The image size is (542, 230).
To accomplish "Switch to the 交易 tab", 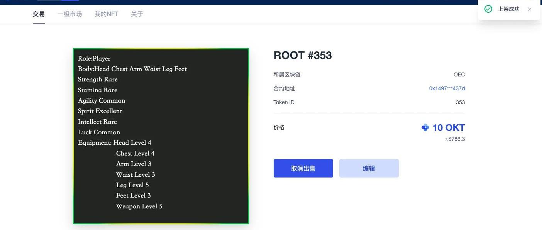I will pos(39,14).
